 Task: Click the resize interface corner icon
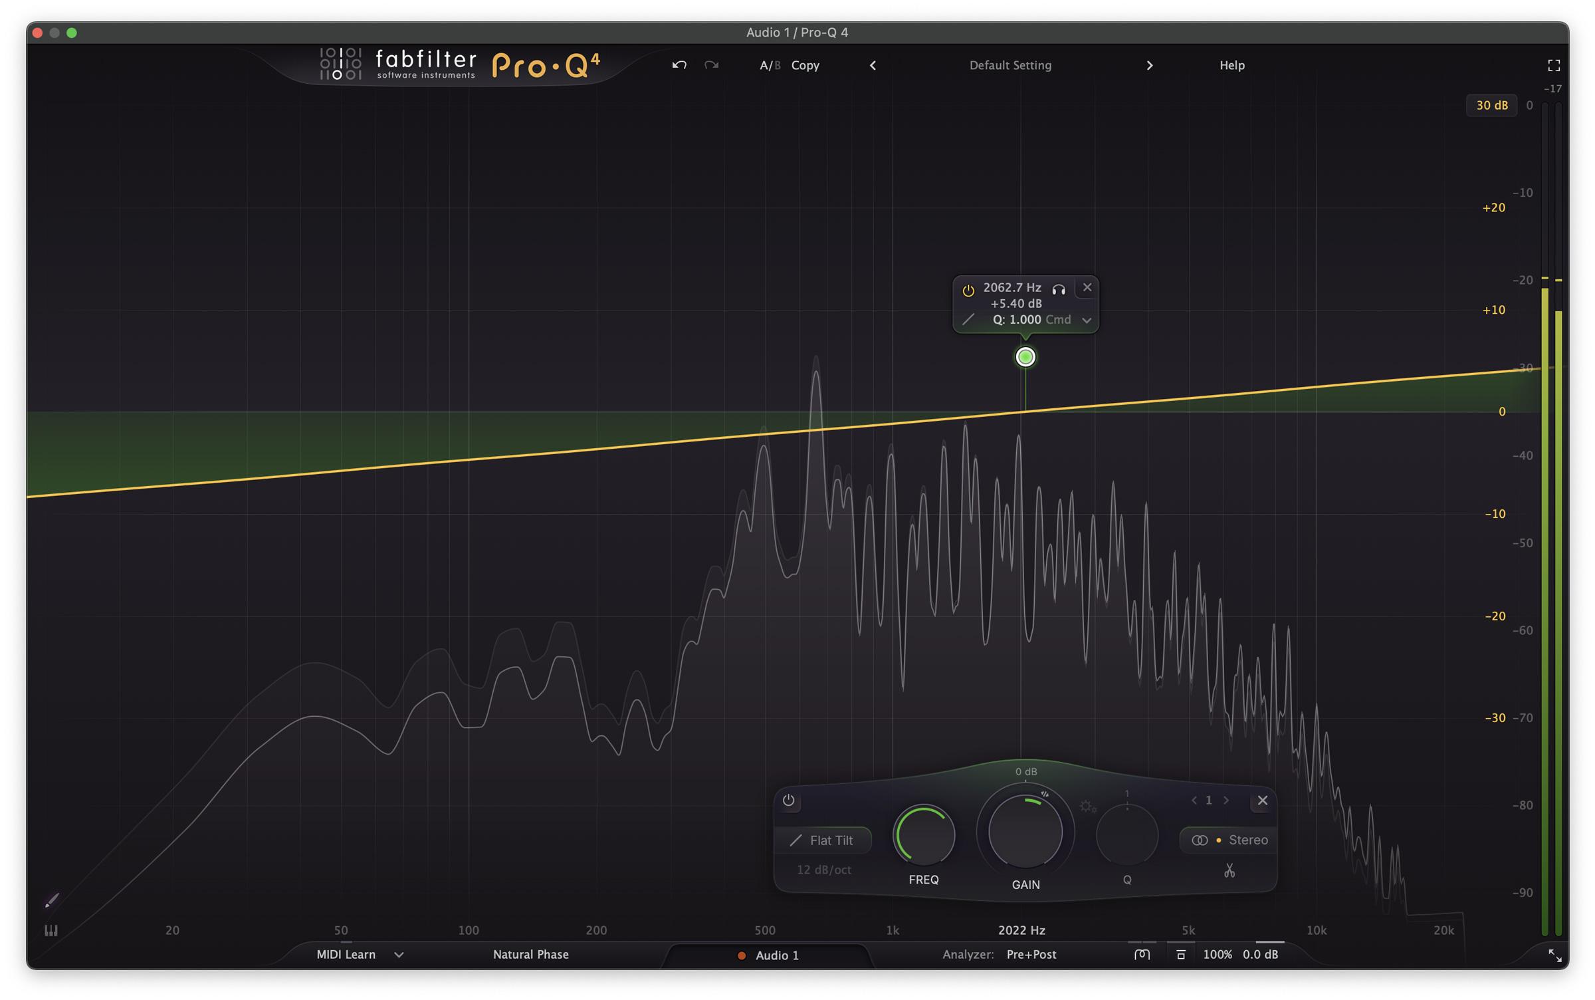point(1555,955)
